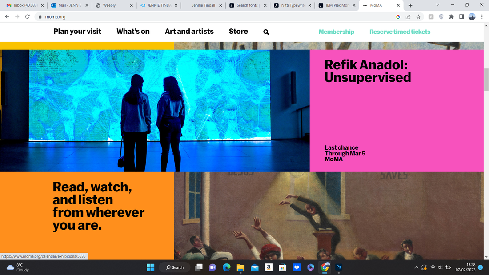Open the preacher painting image
The image size is (489, 275).
coord(329,216)
